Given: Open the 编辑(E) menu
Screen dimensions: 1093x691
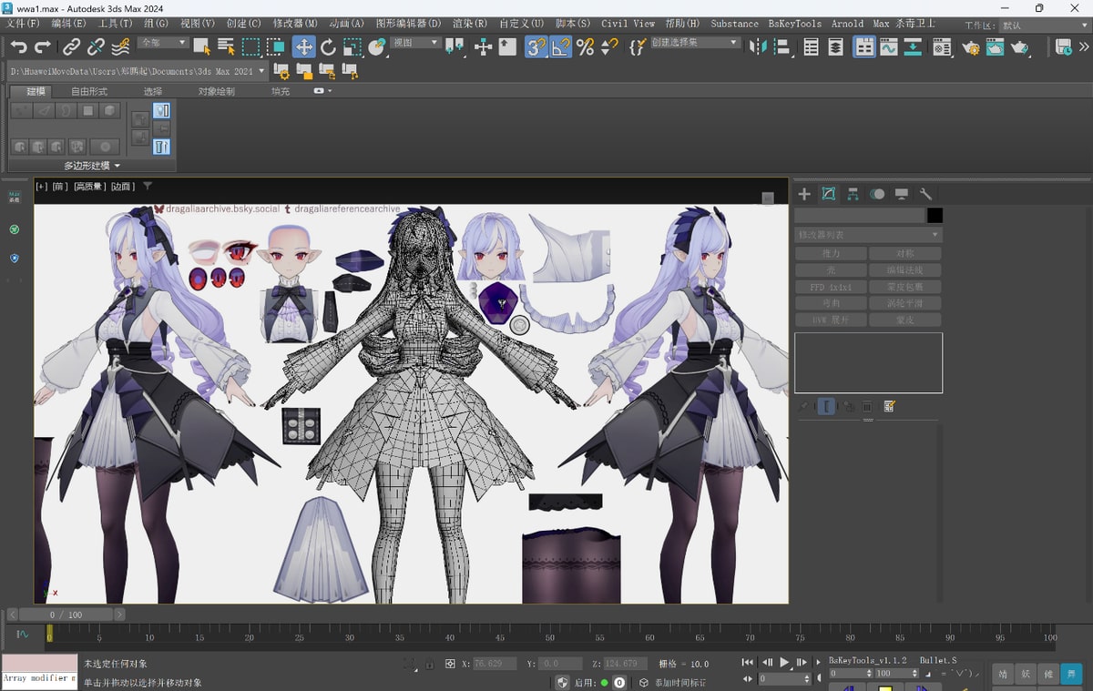Looking at the screenshot, I should pyautogui.click(x=68, y=24).
